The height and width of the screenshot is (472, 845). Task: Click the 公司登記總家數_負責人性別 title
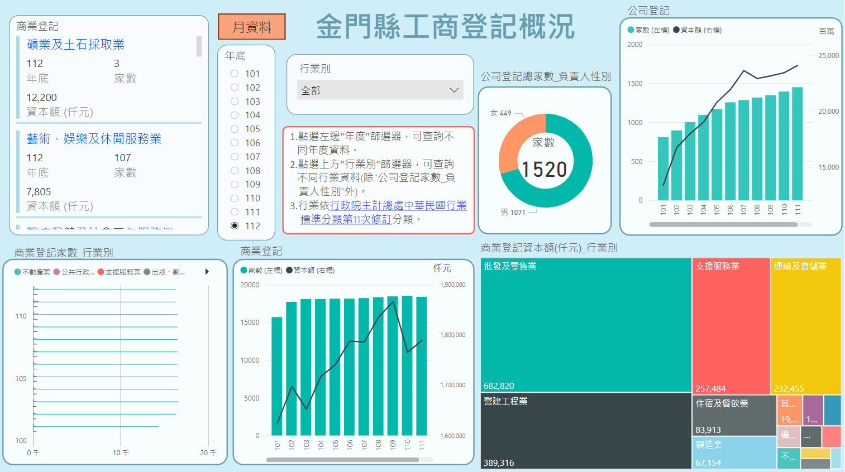pos(546,76)
